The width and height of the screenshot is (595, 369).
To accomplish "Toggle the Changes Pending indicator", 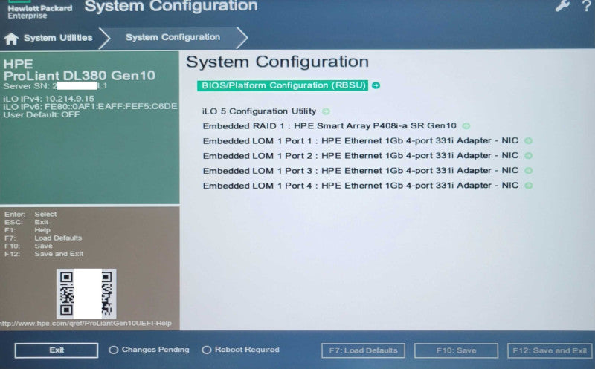I will (149, 350).
